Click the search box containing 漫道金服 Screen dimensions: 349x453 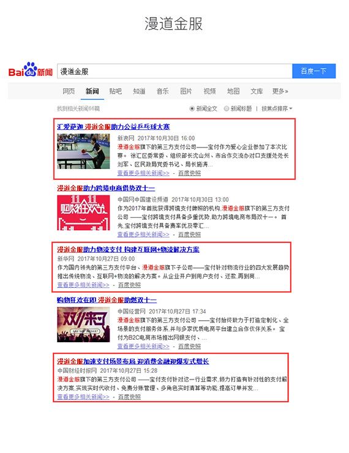(x=174, y=71)
